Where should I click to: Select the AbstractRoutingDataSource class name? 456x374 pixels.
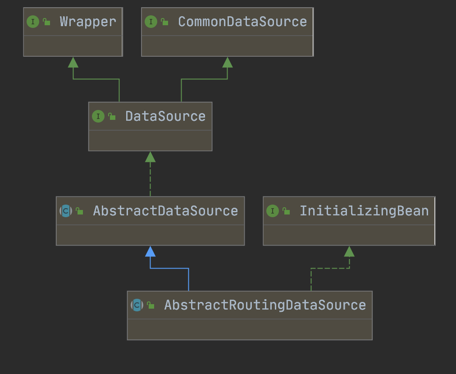pos(265,305)
